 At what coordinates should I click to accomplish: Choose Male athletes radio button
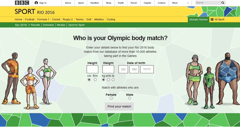click(129, 98)
